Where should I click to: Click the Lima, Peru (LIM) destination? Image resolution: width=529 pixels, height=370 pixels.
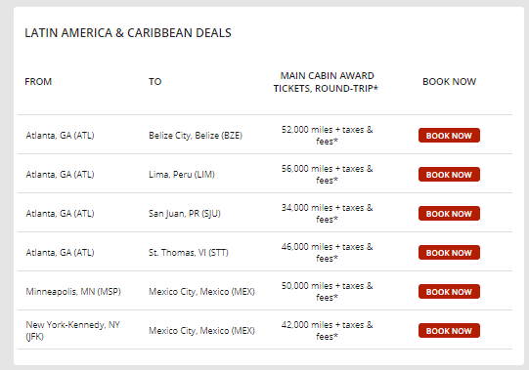click(182, 175)
